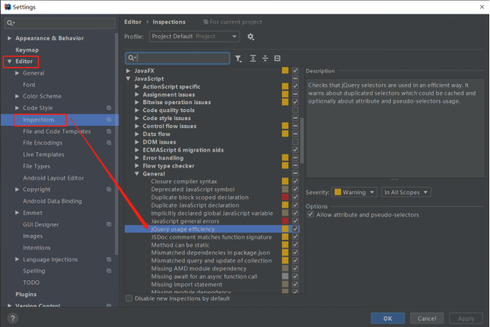Expand the Bitwise operation issues group
Viewport: 490px width, 327px height.
(137, 102)
